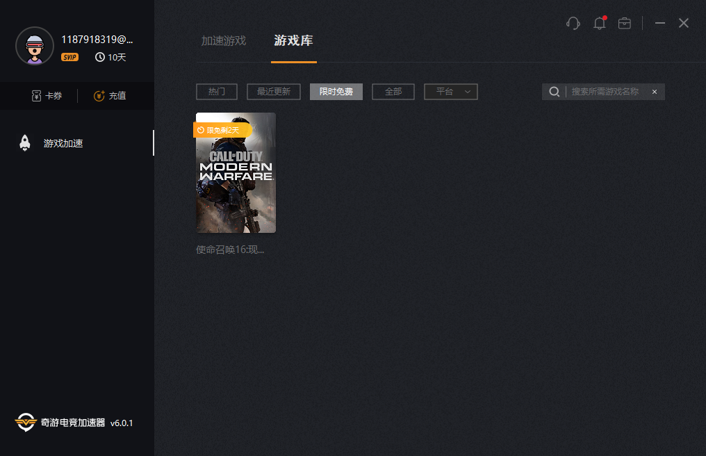Viewport: 706px width, 456px height.
Task: Select the 限时免费 filter
Action: pyautogui.click(x=336, y=92)
